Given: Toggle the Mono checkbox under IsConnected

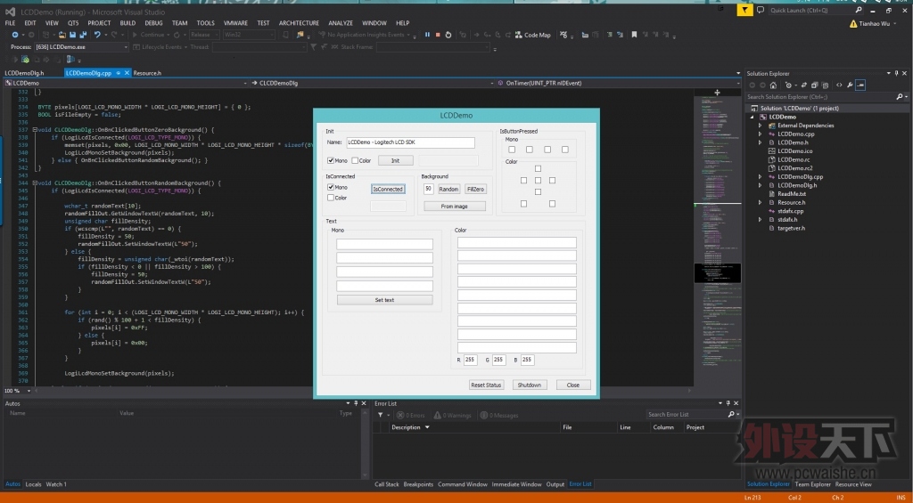Looking at the screenshot, I should coord(331,187).
